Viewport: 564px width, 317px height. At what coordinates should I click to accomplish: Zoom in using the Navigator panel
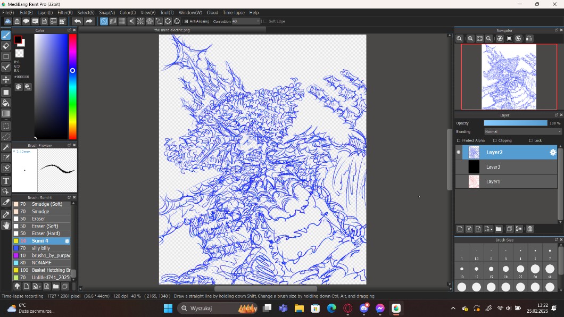click(470, 38)
